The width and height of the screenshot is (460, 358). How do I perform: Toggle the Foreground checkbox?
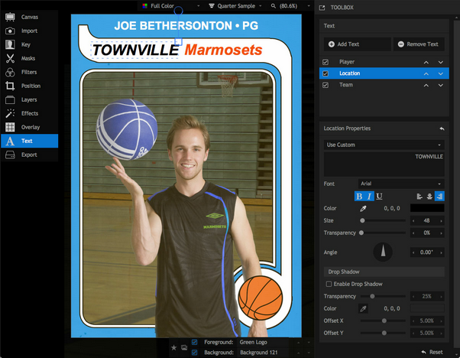[194, 342]
